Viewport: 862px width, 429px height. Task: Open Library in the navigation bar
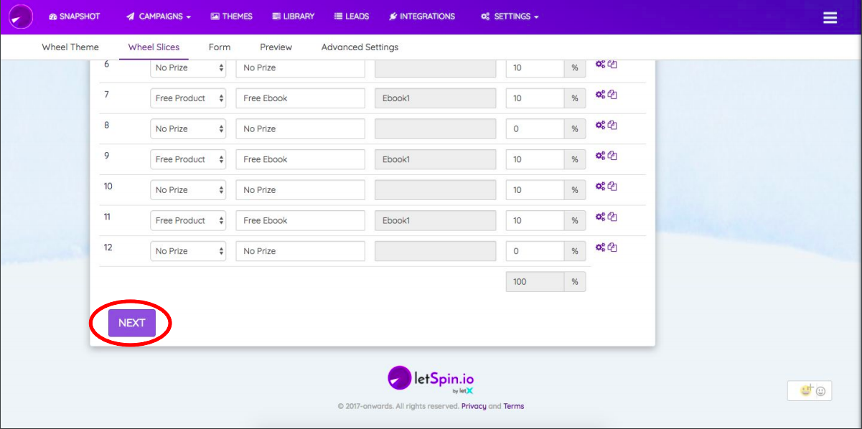pos(294,16)
